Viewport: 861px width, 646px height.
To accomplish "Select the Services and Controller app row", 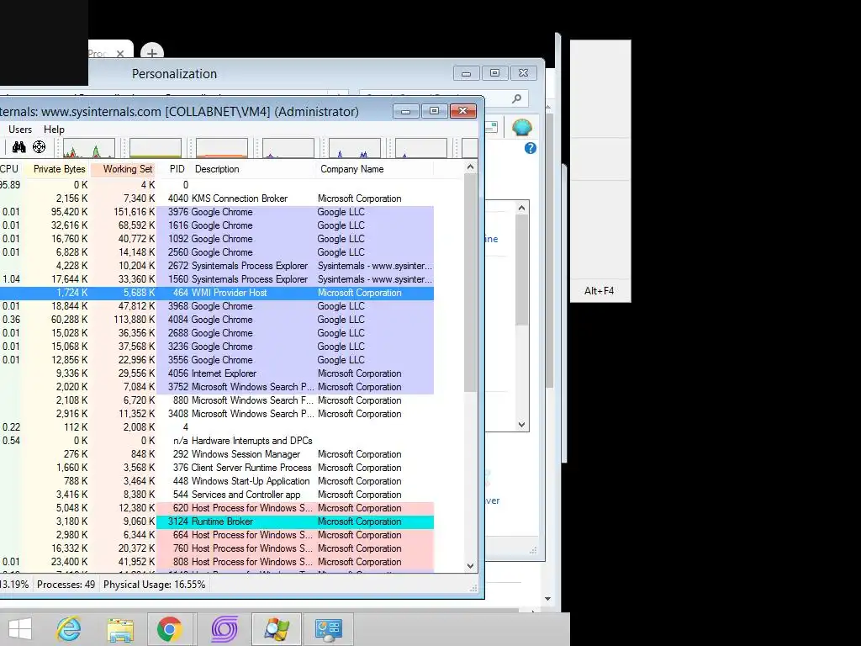I will coord(217,495).
